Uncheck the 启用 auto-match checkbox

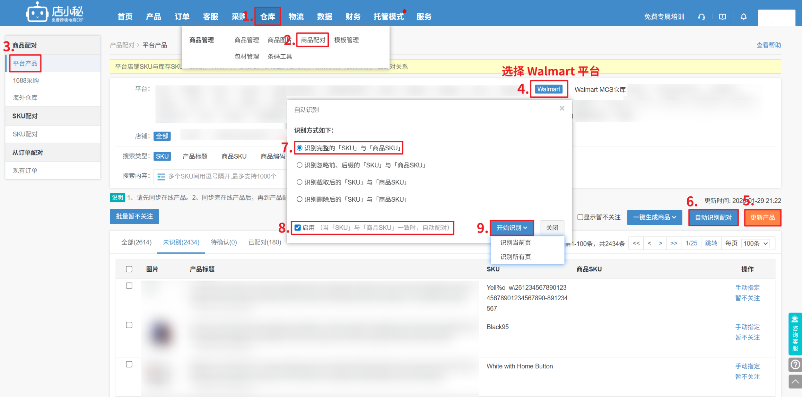tap(298, 228)
